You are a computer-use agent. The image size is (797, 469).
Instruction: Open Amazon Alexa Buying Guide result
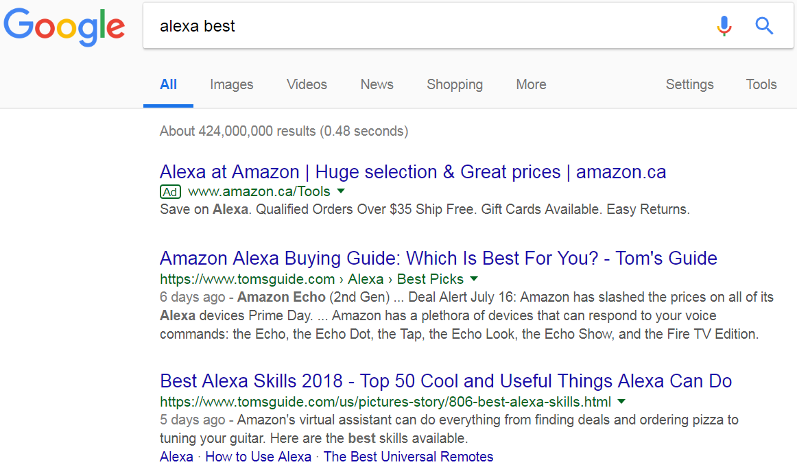pyautogui.click(x=438, y=258)
